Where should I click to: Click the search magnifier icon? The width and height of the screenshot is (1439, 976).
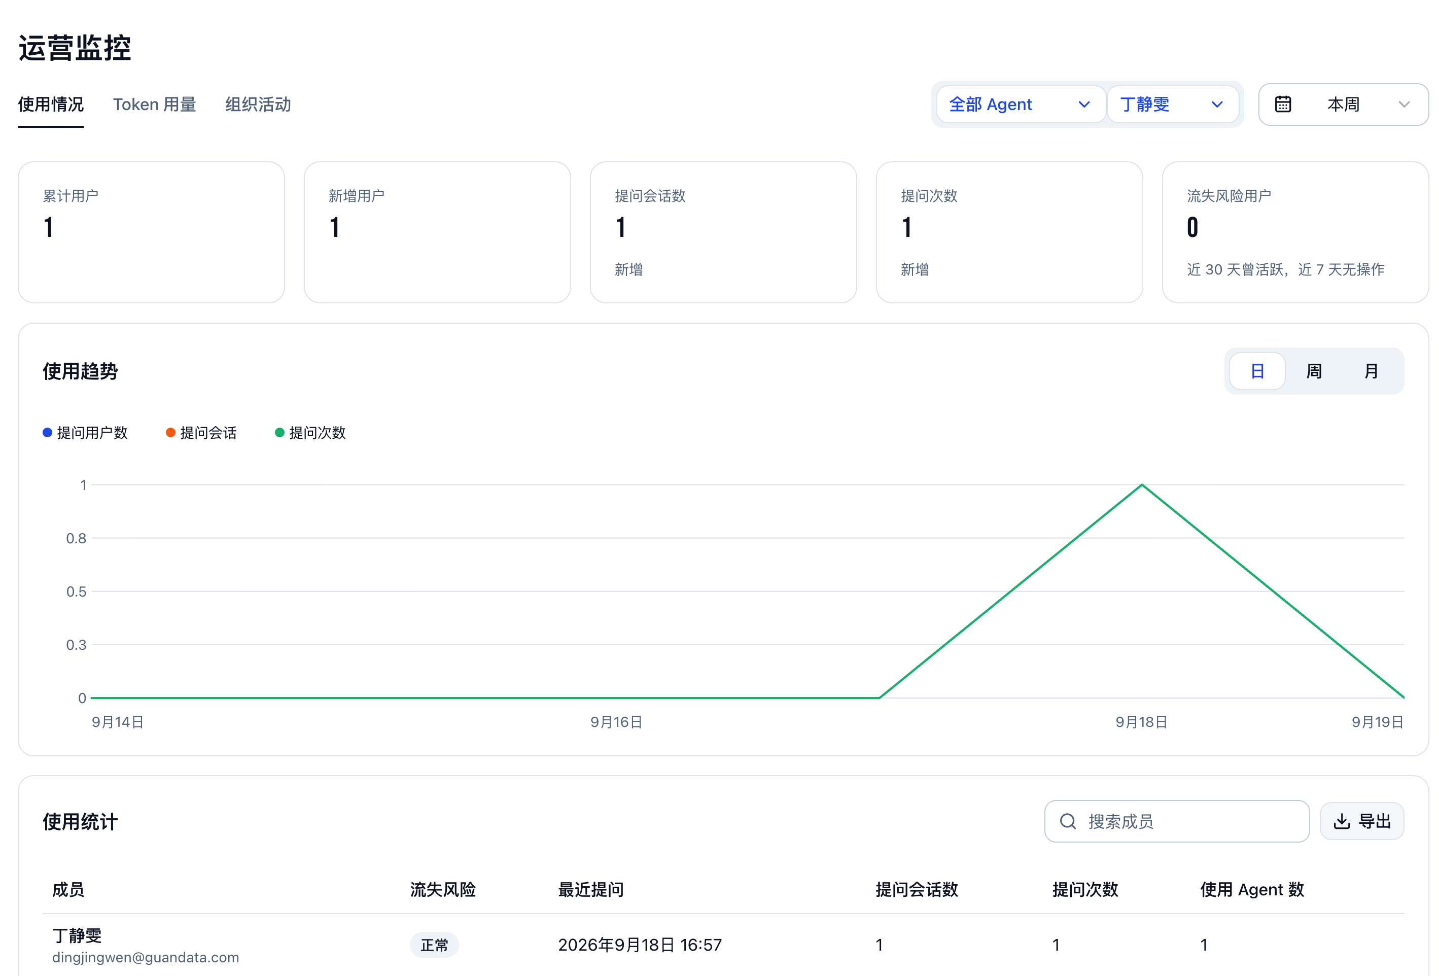[x=1068, y=821]
